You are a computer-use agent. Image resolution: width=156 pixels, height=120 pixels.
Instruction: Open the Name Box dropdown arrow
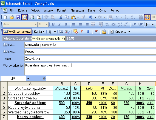(x=28, y=79)
